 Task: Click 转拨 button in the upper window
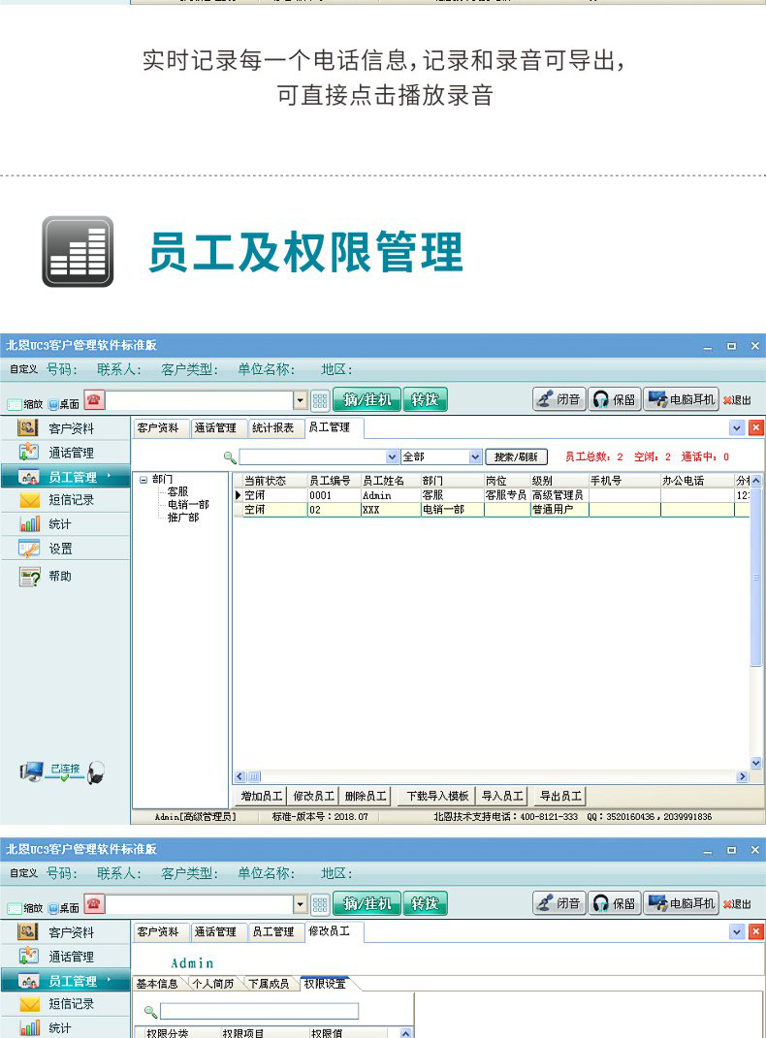(x=425, y=400)
